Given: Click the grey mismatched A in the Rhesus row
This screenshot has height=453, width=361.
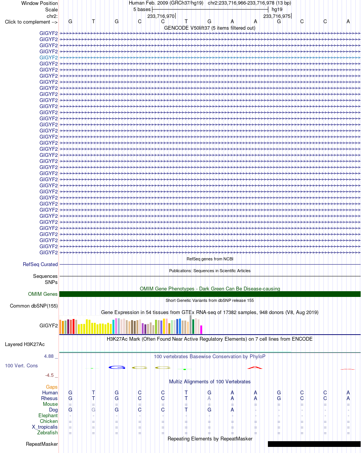Looking at the screenshot, I should pyautogui.click(x=209, y=399).
